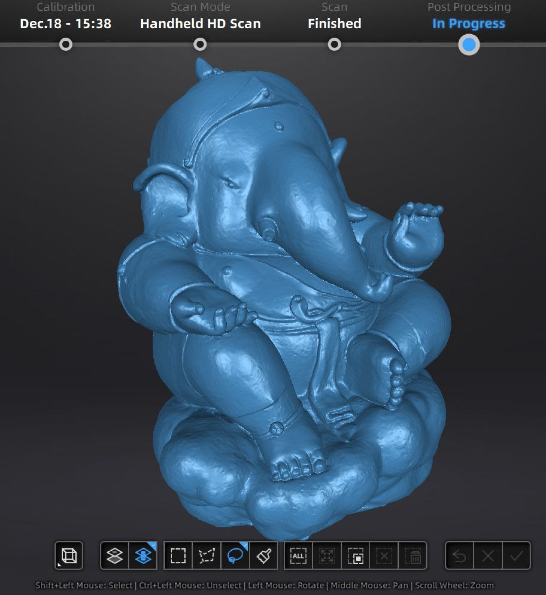Click the Scan step progress marker
The height and width of the screenshot is (595, 546).
coord(334,45)
